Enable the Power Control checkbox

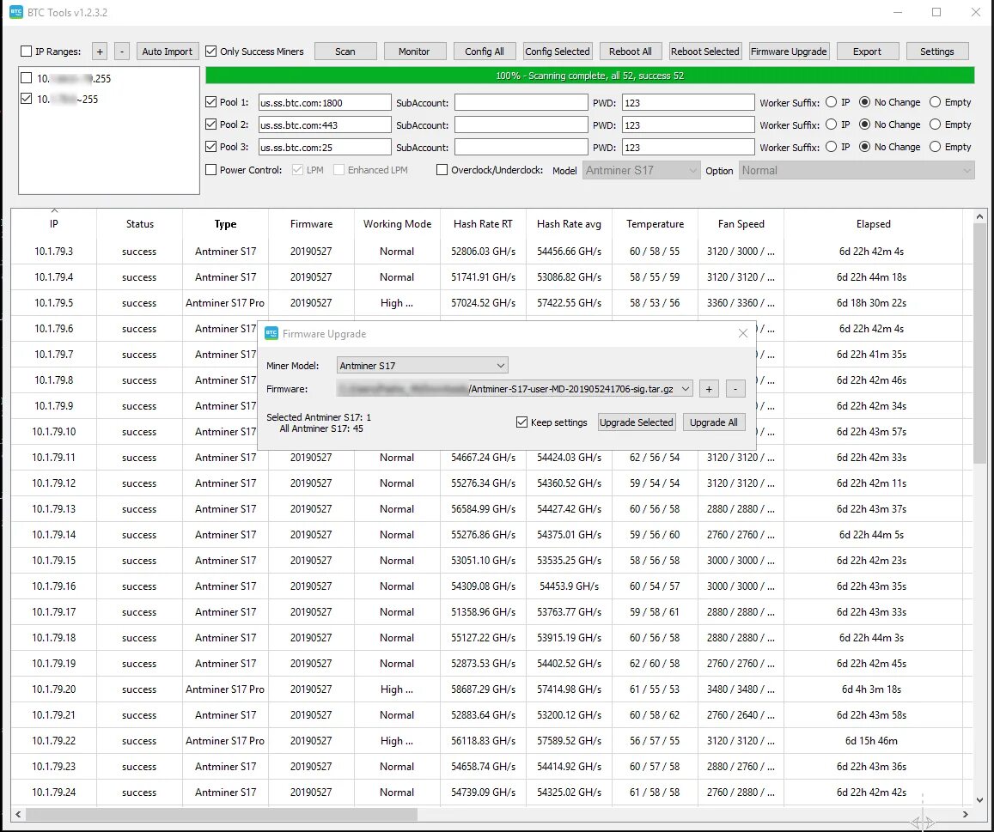tap(211, 170)
